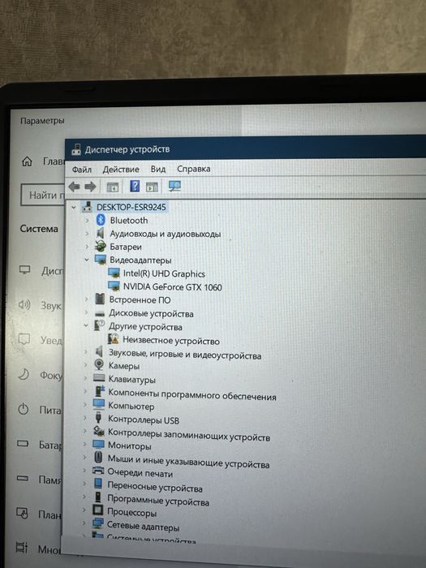
Task: Select Звуковые, игровые и видеоустройства row
Action: (x=185, y=354)
